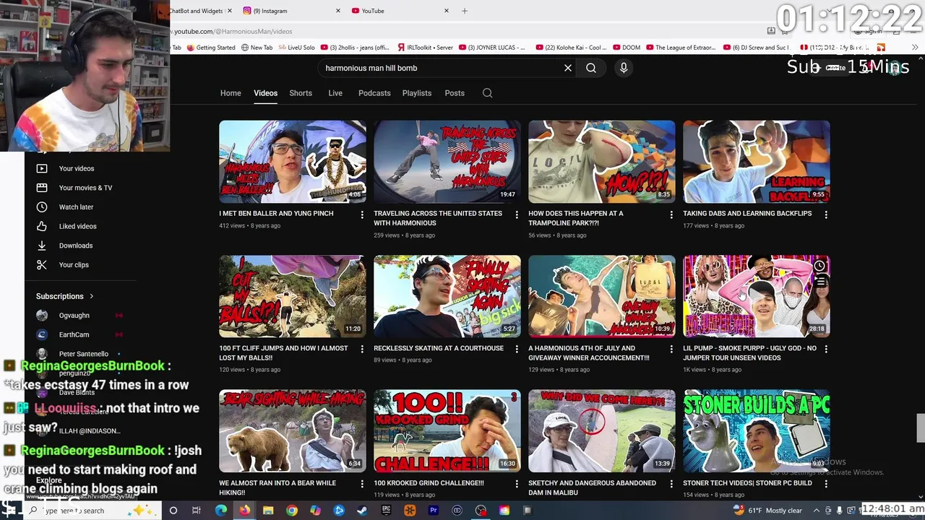Viewport: 925px width, 520px height.
Task: Open Microsoft Edge from taskbar
Action: [221, 511]
